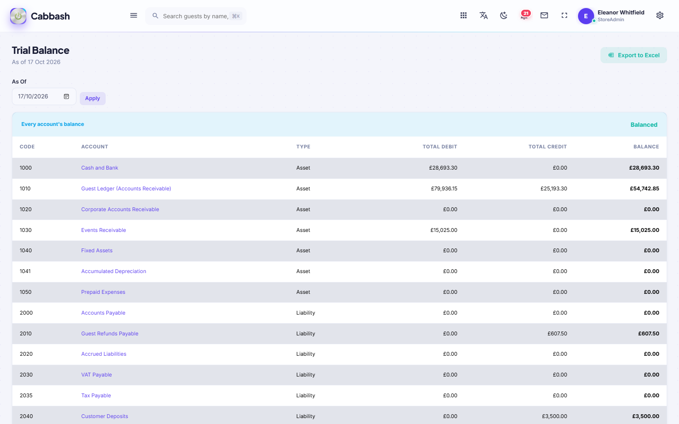Click the calendar icon in date field
The width and height of the screenshot is (679, 424).
pos(67,97)
